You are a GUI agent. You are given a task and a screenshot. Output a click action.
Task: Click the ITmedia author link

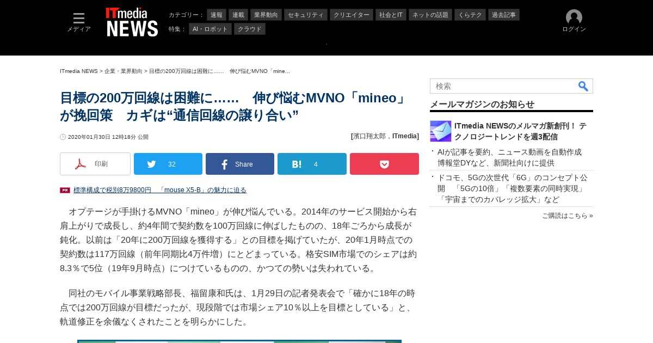[x=405, y=136]
